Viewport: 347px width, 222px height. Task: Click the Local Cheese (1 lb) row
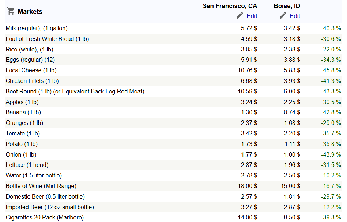click(173, 70)
